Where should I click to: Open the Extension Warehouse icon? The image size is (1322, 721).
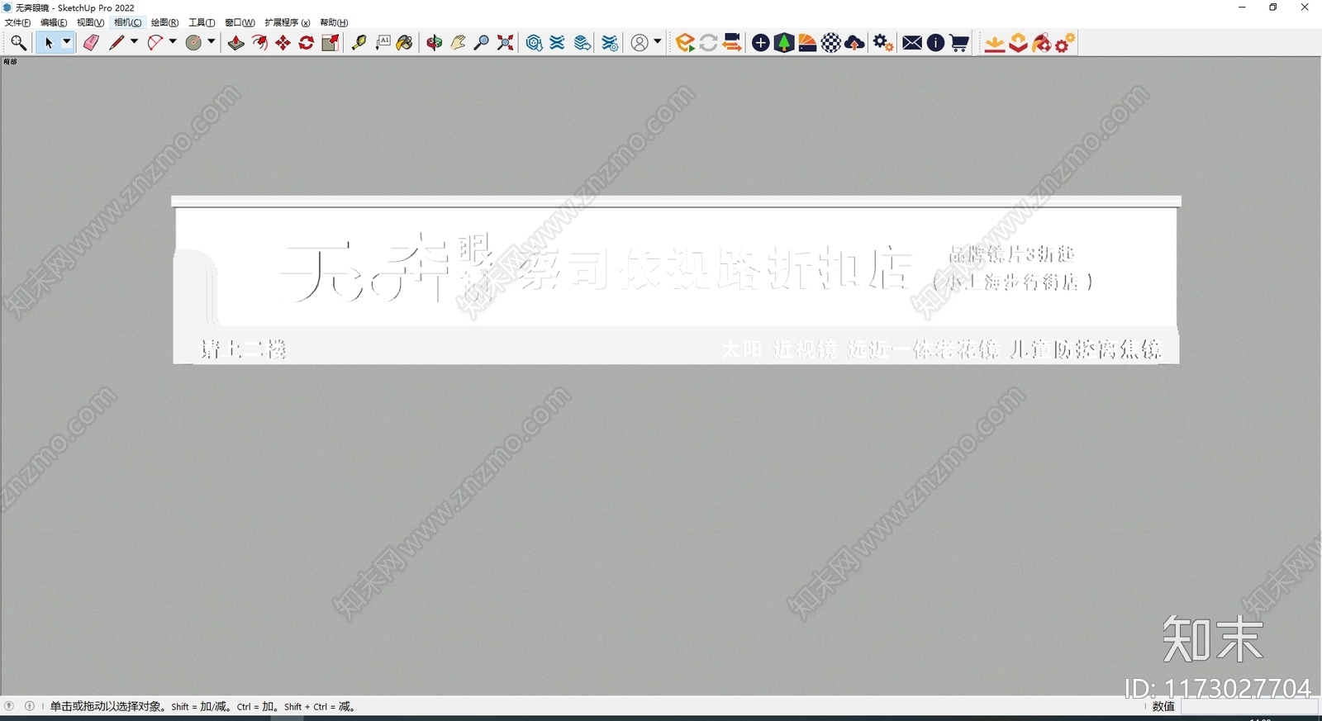coord(558,43)
